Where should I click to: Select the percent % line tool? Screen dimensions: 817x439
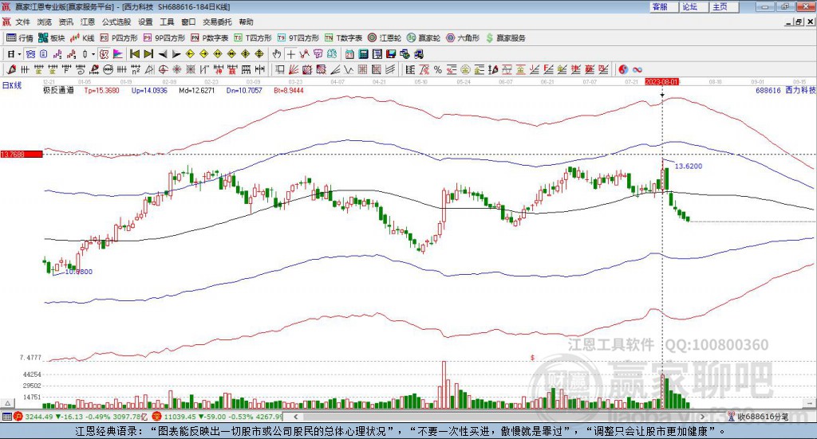pos(438,69)
